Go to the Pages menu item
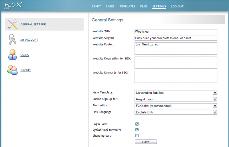 [110, 6]
